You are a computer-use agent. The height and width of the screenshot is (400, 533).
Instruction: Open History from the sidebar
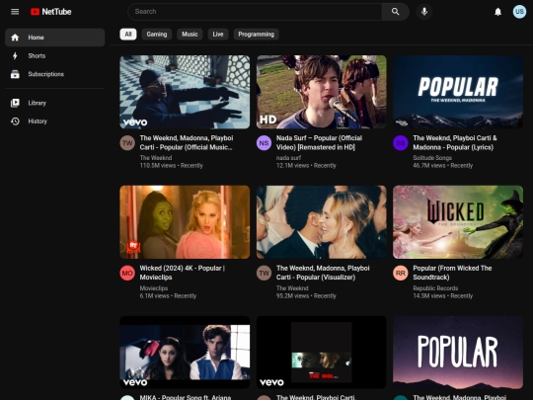point(54,121)
